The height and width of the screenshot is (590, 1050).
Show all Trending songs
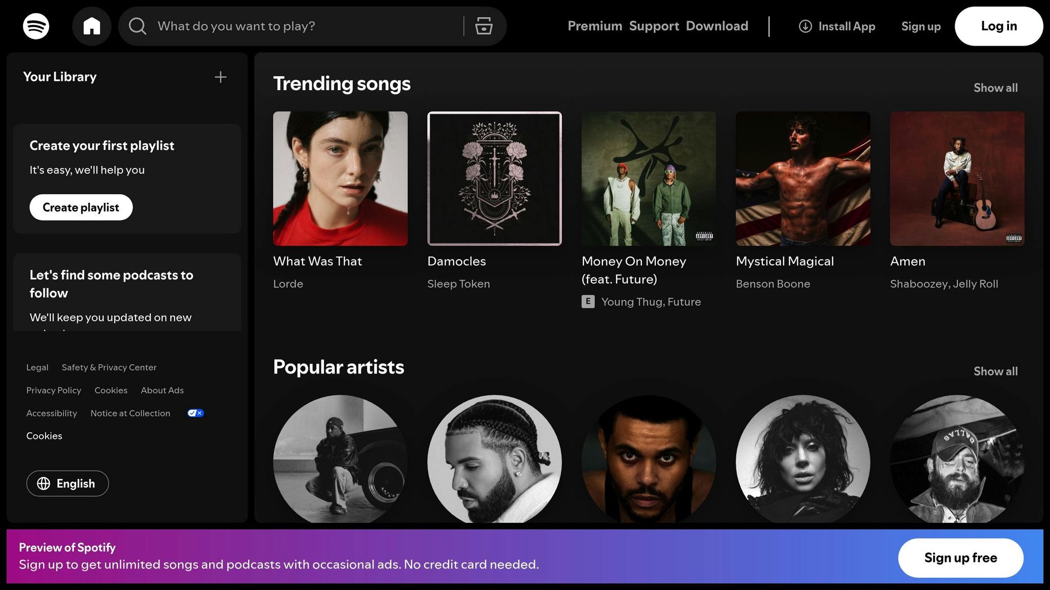click(x=996, y=88)
